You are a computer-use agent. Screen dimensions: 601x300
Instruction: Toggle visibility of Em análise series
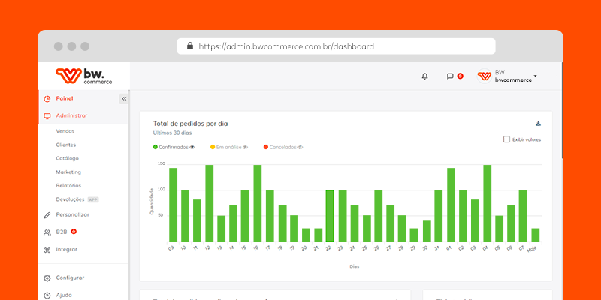click(x=244, y=147)
